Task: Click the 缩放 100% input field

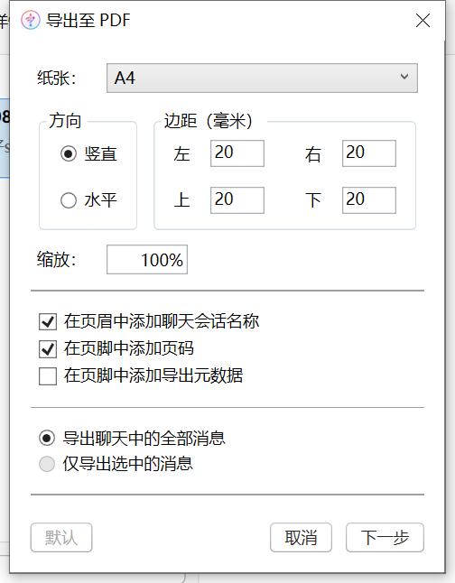Action: [147, 260]
